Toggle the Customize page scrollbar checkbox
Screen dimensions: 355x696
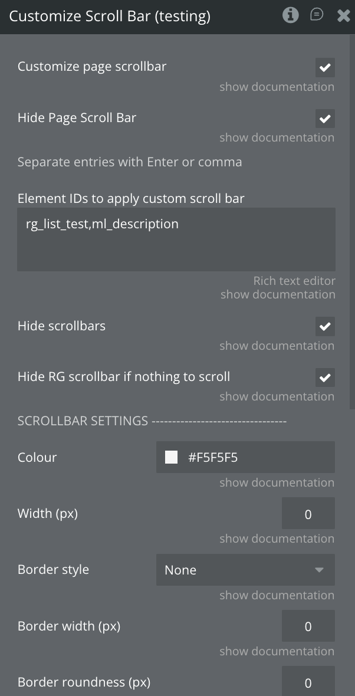tap(325, 68)
